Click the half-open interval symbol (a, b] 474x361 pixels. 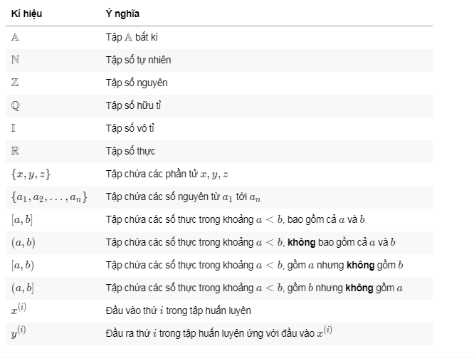click(23, 288)
